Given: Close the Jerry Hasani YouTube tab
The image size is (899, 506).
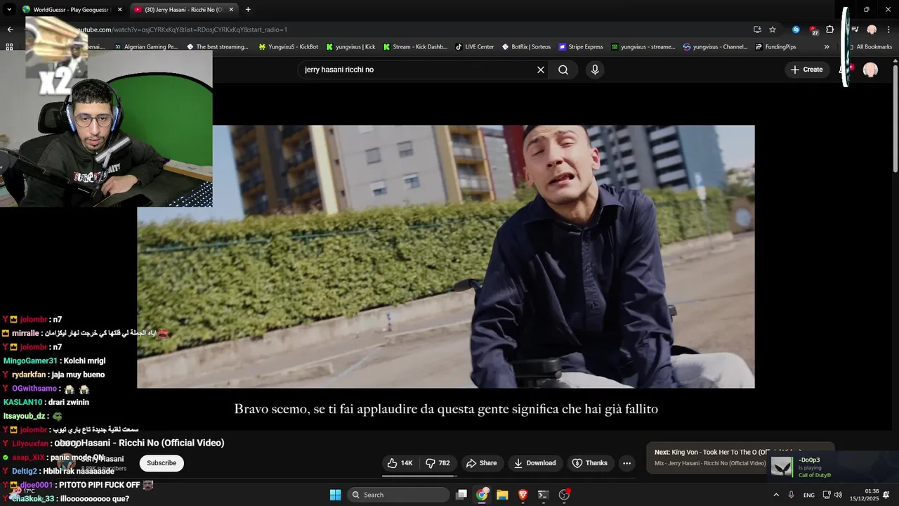Looking at the screenshot, I should pyautogui.click(x=231, y=10).
